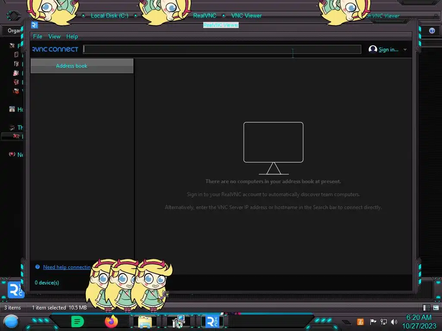
Task: Launch the green chat app on taskbar
Action: [x=77, y=322]
